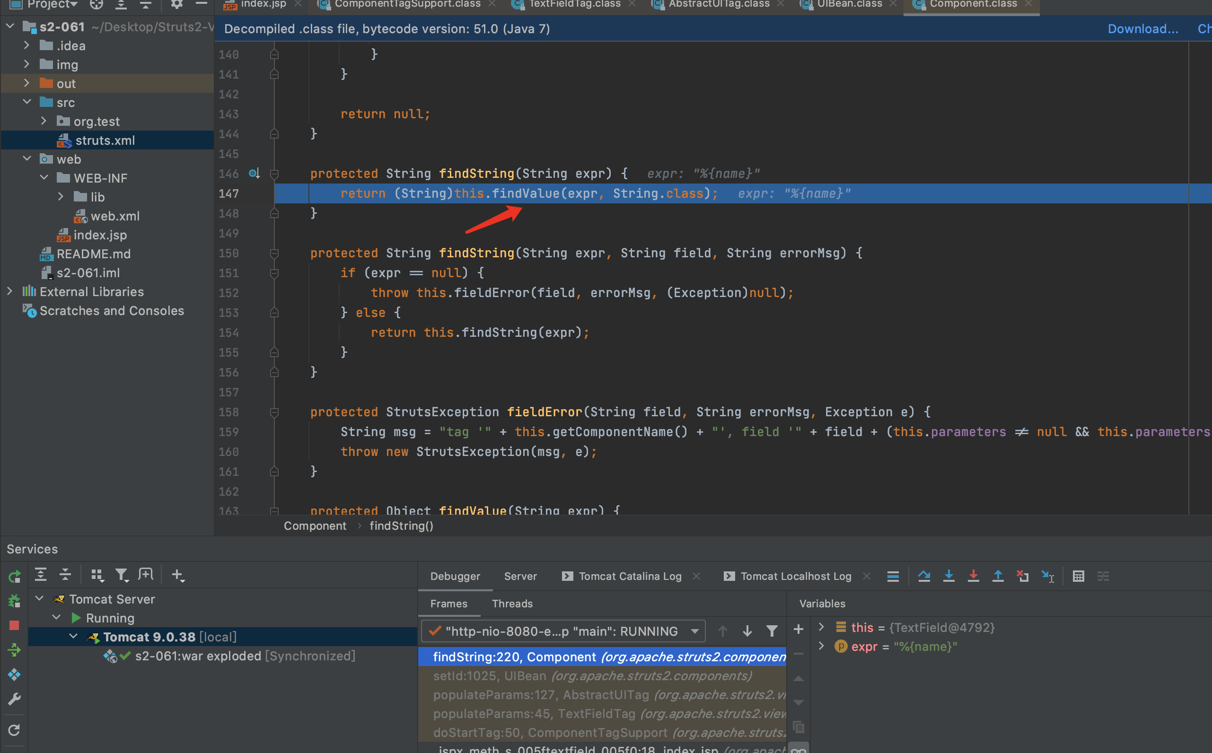Viewport: 1212px width, 753px height.
Task: Close the Tomcat Localhost Log tab
Action: point(867,576)
